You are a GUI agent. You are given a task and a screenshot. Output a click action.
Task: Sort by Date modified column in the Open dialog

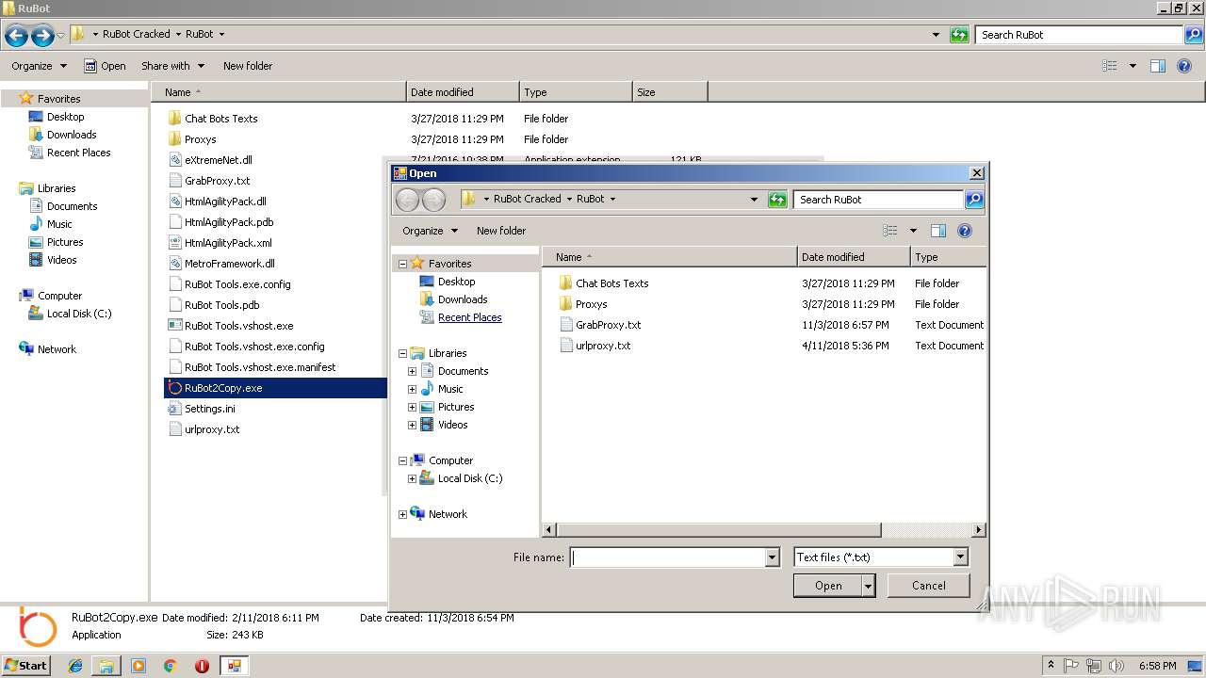click(x=854, y=257)
